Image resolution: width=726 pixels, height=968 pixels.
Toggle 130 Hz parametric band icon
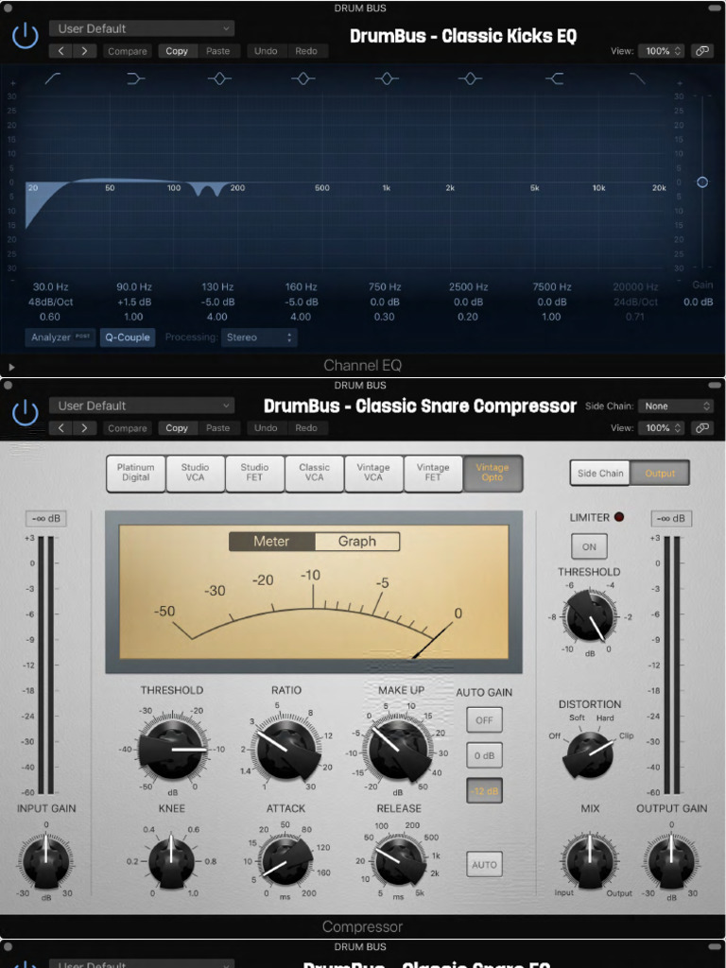[219, 78]
